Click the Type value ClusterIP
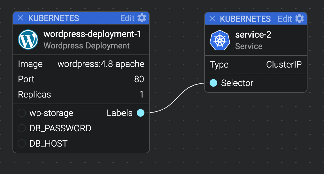 [284, 64]
